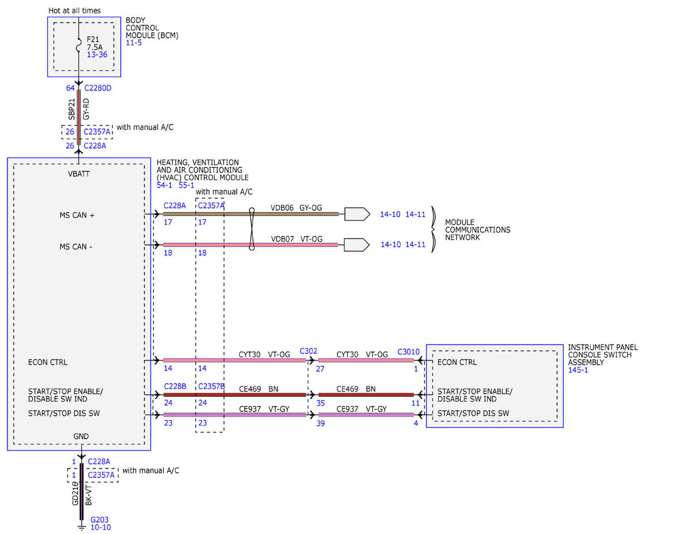Follow the 55-1 HVAC module reference

point(187,185)
